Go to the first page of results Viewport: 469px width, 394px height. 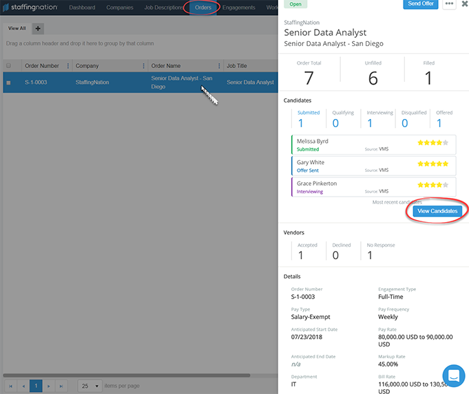(x=10, y=386)
